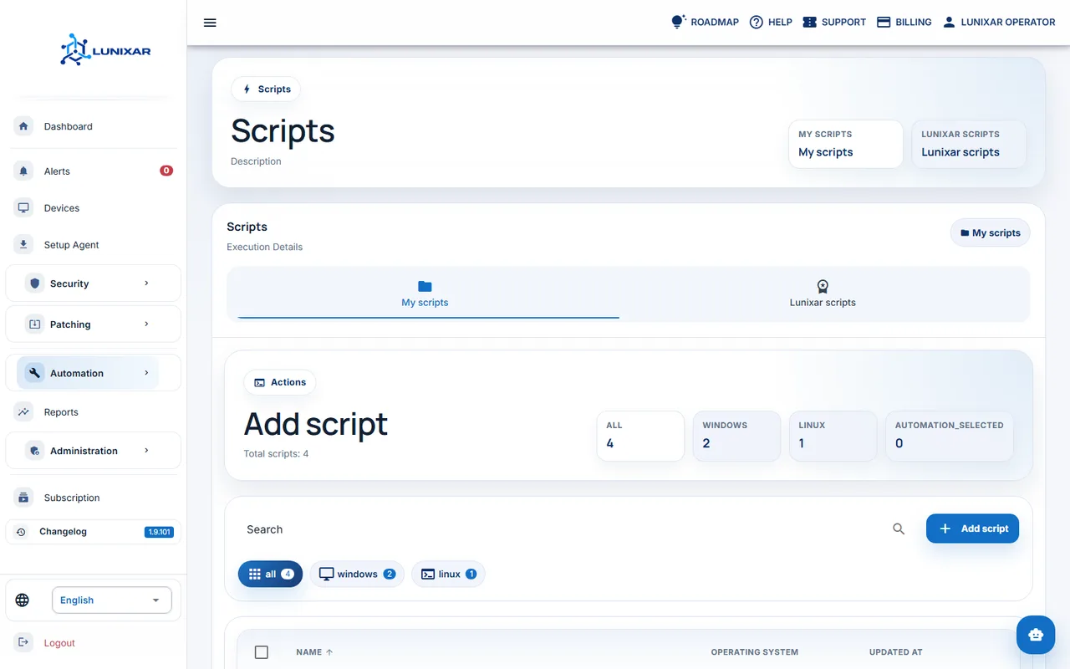Click the Security shield icon
Image resolution: width=1070 pixels, height=669 pixels.
[34, 283]
